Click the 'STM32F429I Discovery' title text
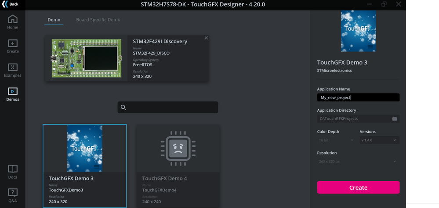439x208 pixels. [x=160, y=42]
